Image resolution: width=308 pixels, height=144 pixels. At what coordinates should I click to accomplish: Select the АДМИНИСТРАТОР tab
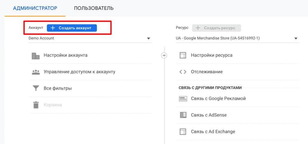35,8
